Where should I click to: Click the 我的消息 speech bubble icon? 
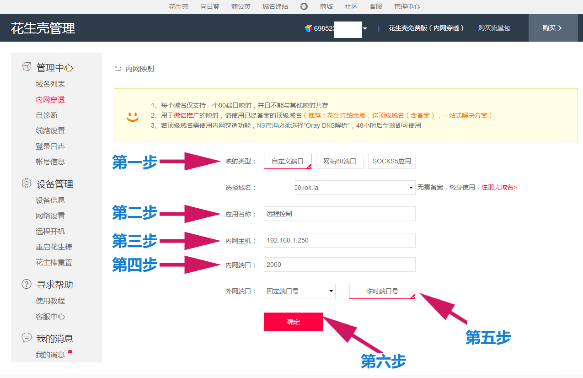(x=27, y=338)
